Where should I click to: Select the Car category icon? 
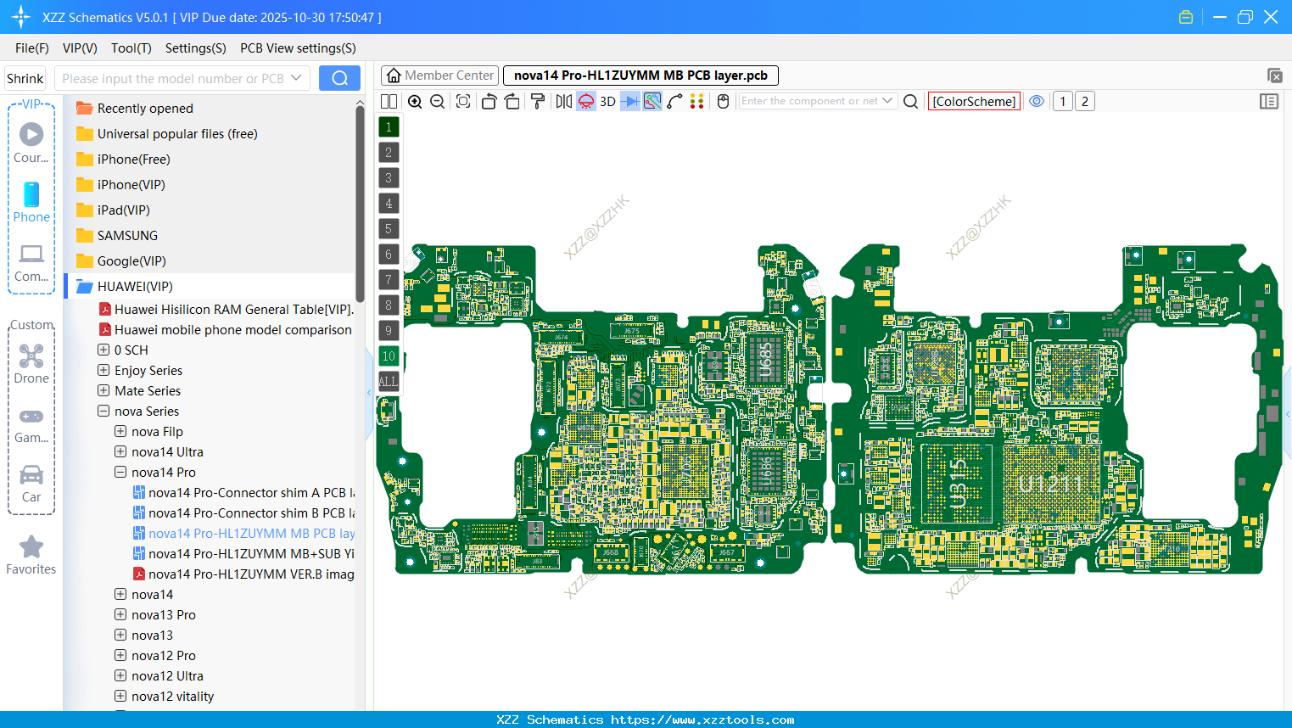(x=31, y=483)
